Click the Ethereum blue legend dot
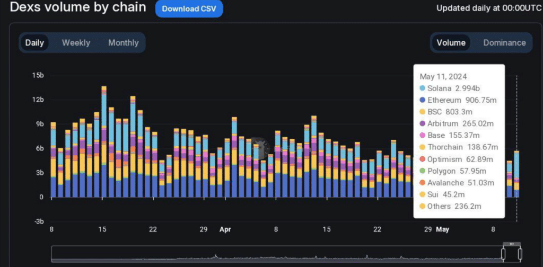 (x=422, y=100)
